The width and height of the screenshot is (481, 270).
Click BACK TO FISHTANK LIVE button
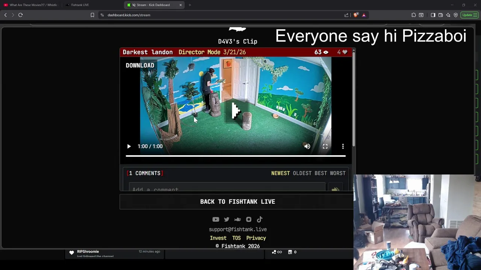[237, 202]
